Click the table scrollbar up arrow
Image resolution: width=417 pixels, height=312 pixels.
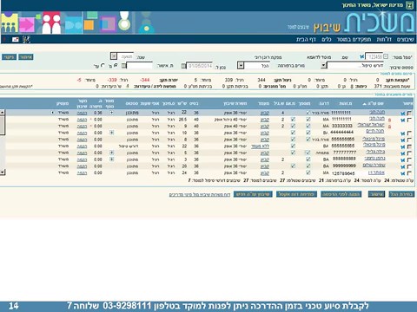(3, 112)
